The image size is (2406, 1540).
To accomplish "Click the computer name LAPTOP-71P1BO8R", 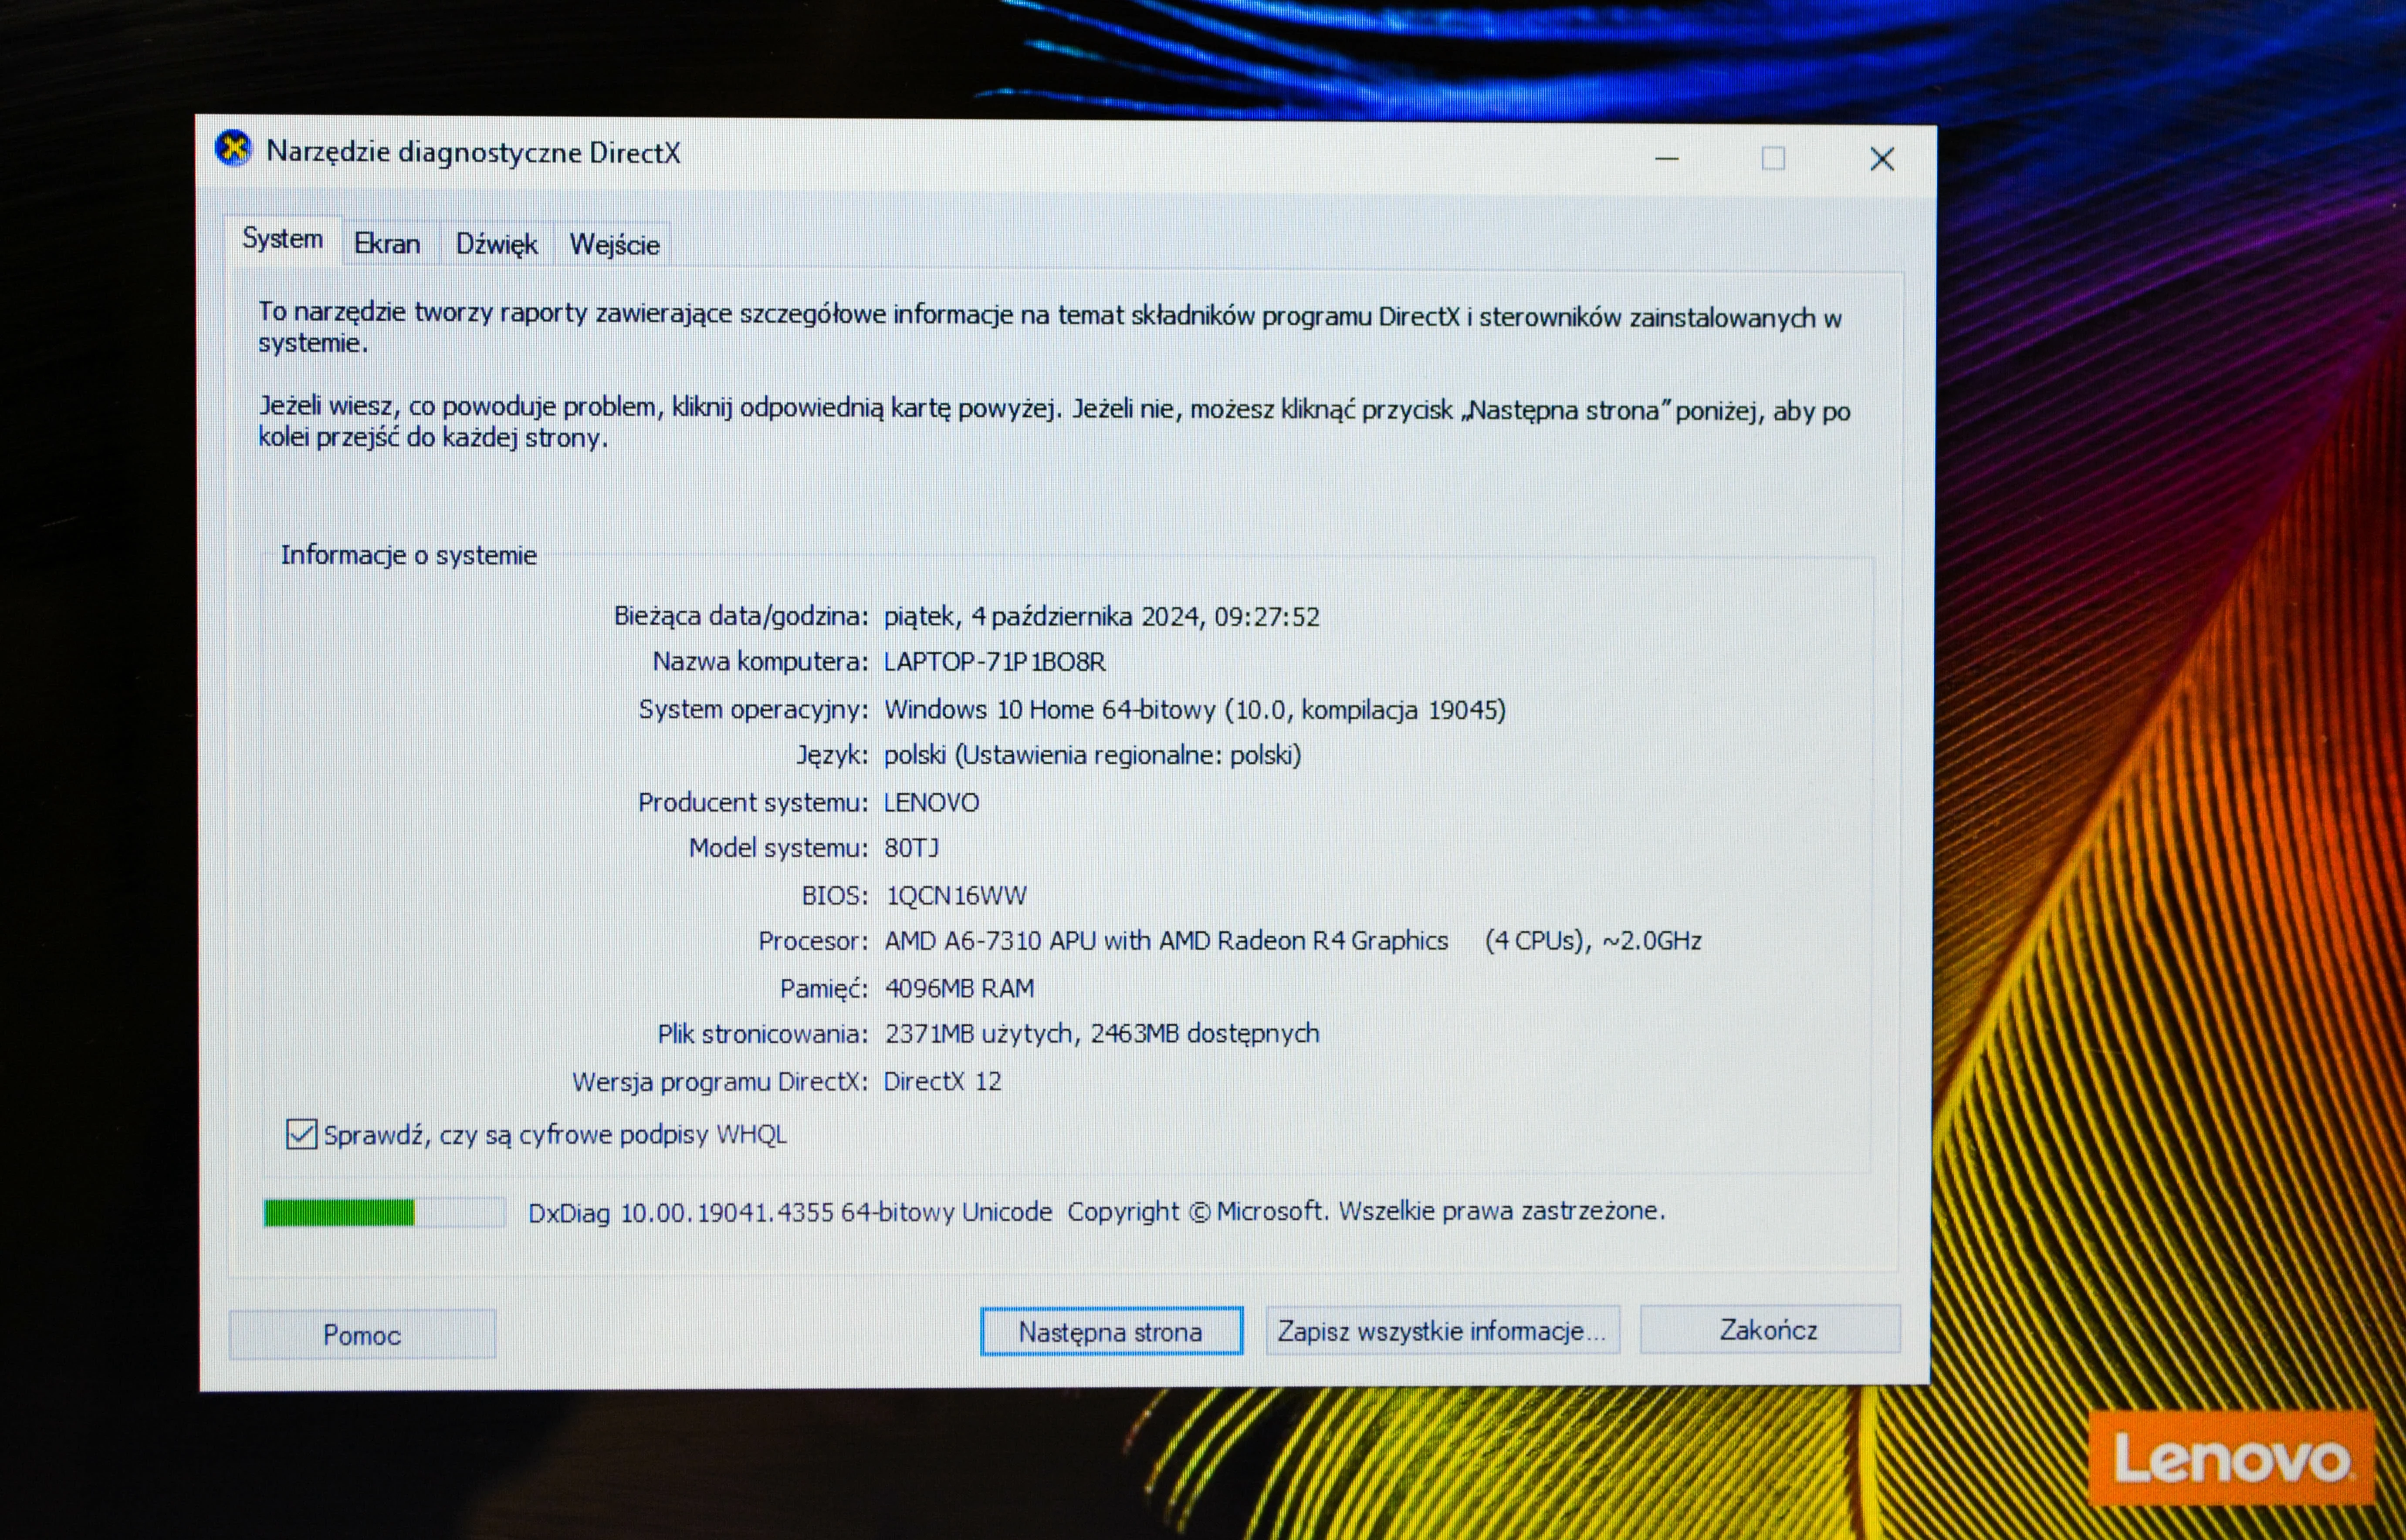I will pos(995,662).
